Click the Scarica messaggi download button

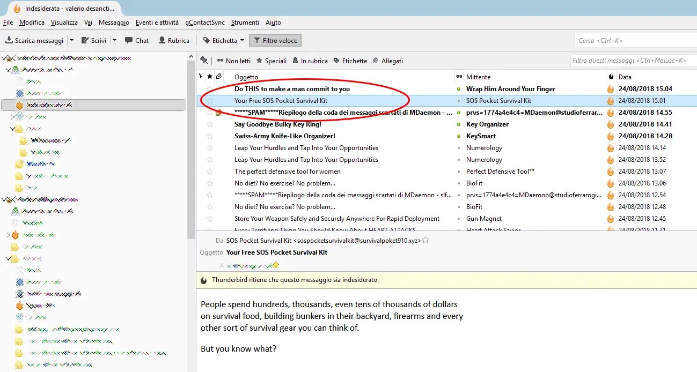click(34, 40)
